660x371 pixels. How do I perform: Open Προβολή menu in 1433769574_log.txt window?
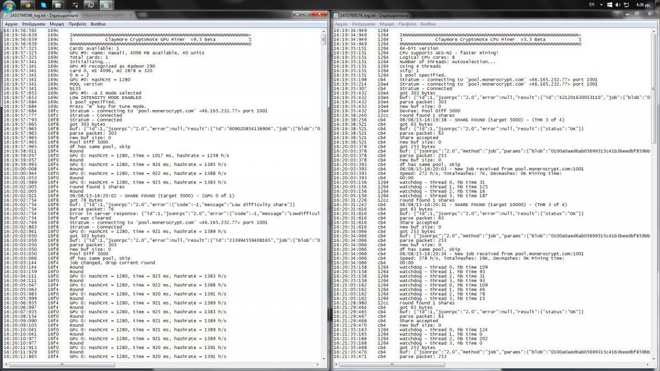(x=407, y=24)
